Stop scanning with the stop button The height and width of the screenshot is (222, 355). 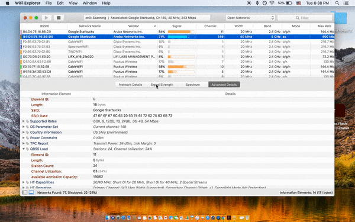(x=59, y=18)
